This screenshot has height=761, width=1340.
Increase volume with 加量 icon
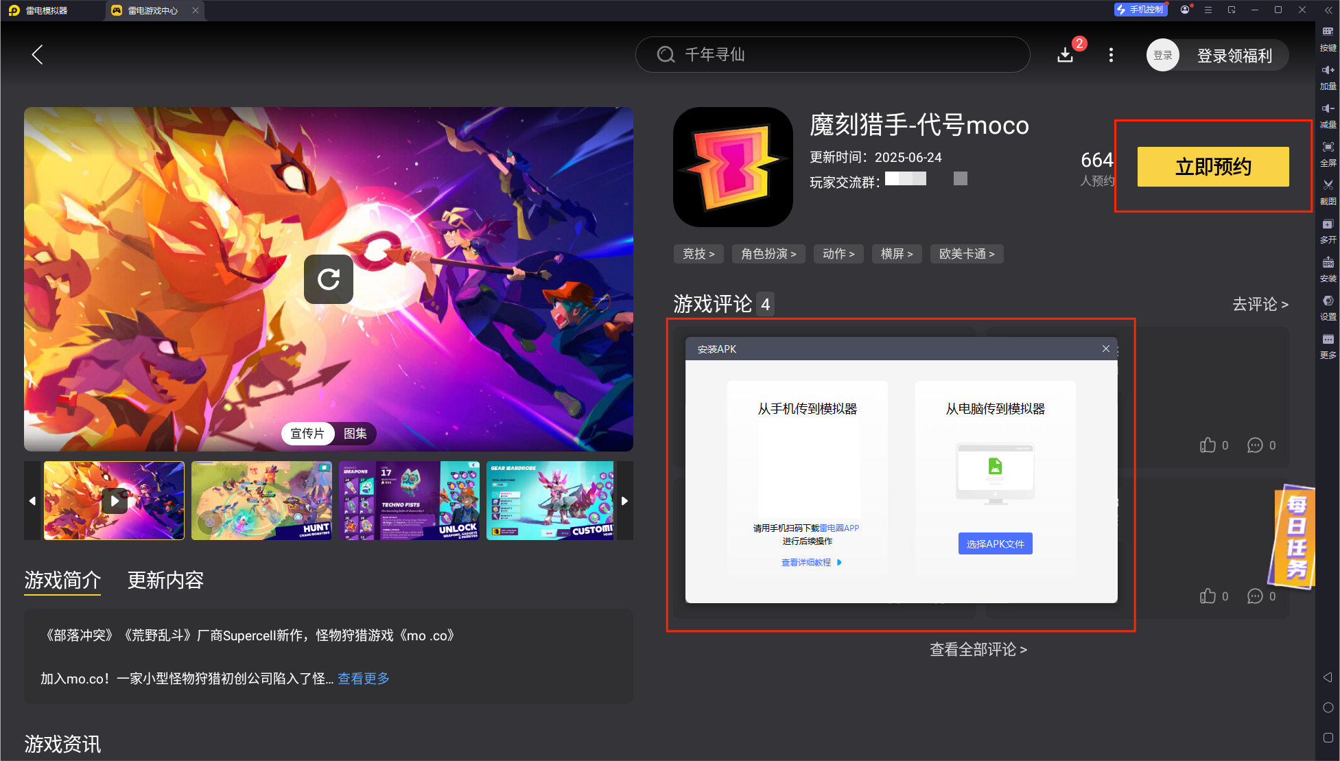click(1328, 77)
